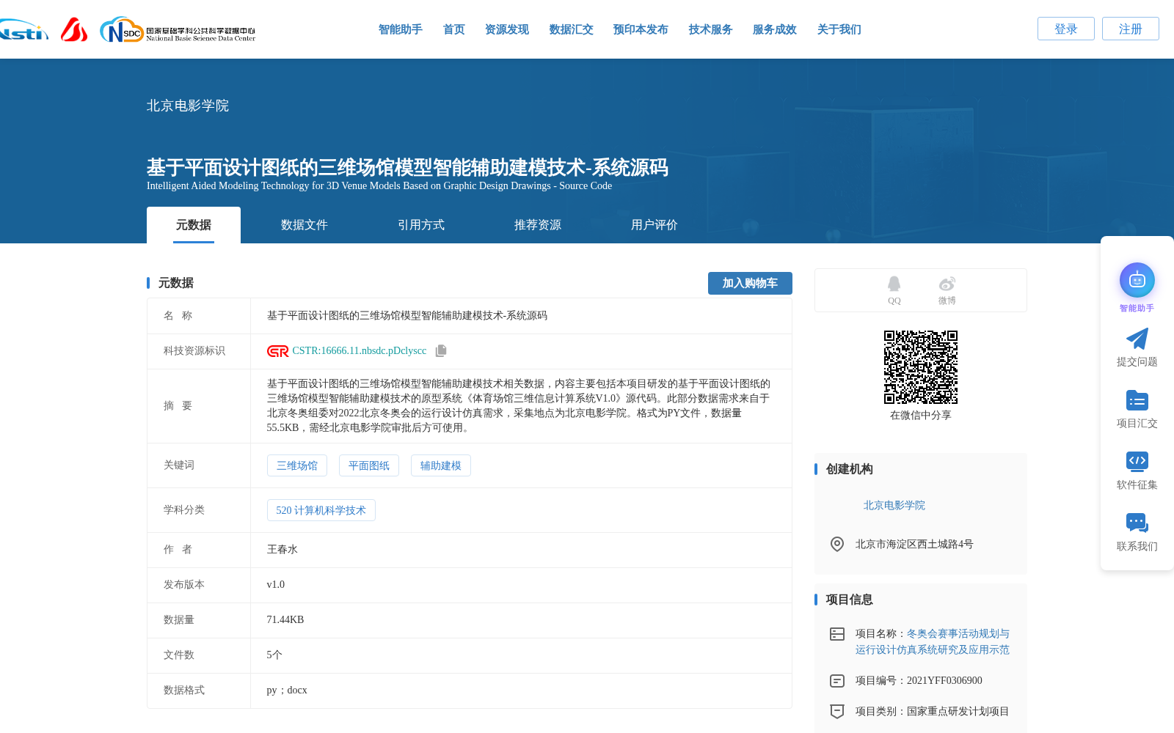Viewport: 1174px width, 733px height.
Task: Click the project name card icon
Action: pyautogui.click(x=837, y=634)
